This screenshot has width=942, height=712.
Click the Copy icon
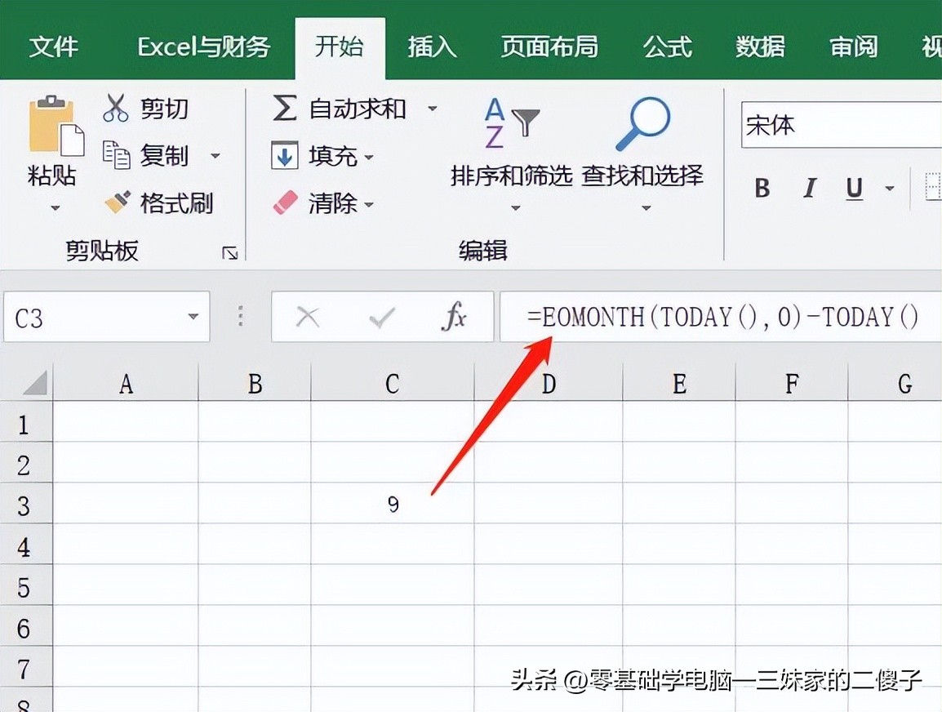click(x=116, y=155)
